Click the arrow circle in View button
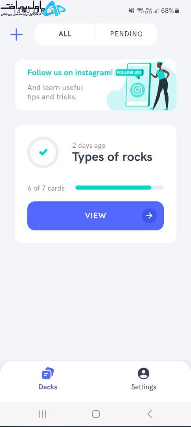 click(149, 215)
